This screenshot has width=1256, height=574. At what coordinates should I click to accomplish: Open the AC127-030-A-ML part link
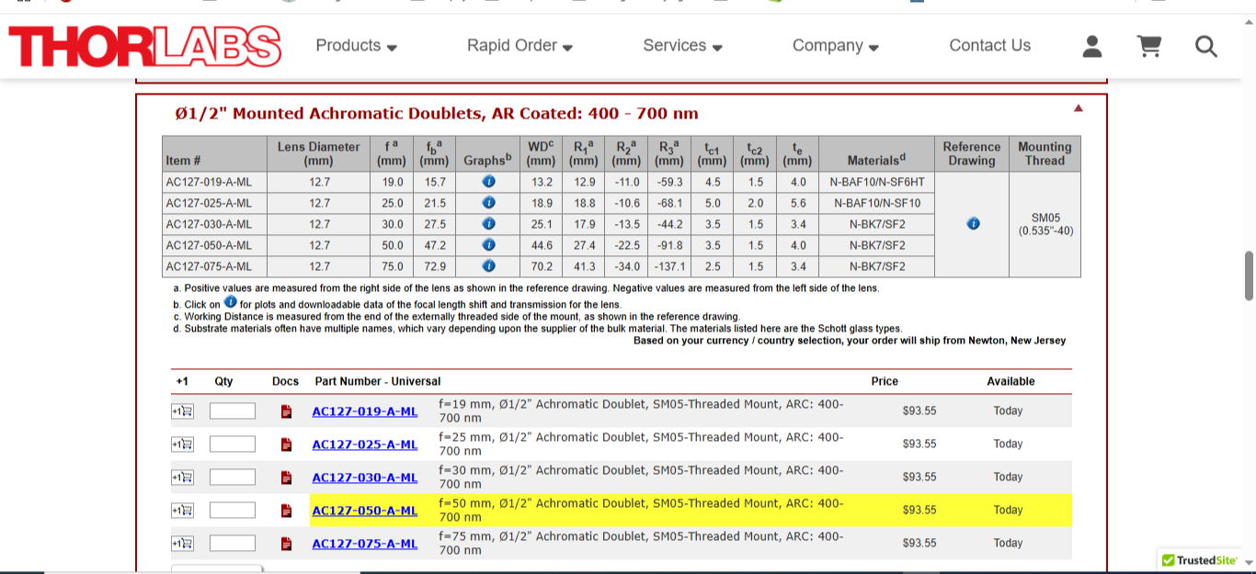click(365, 478)
